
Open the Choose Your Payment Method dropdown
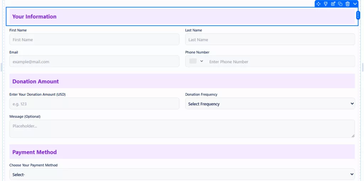click(182, 174)
